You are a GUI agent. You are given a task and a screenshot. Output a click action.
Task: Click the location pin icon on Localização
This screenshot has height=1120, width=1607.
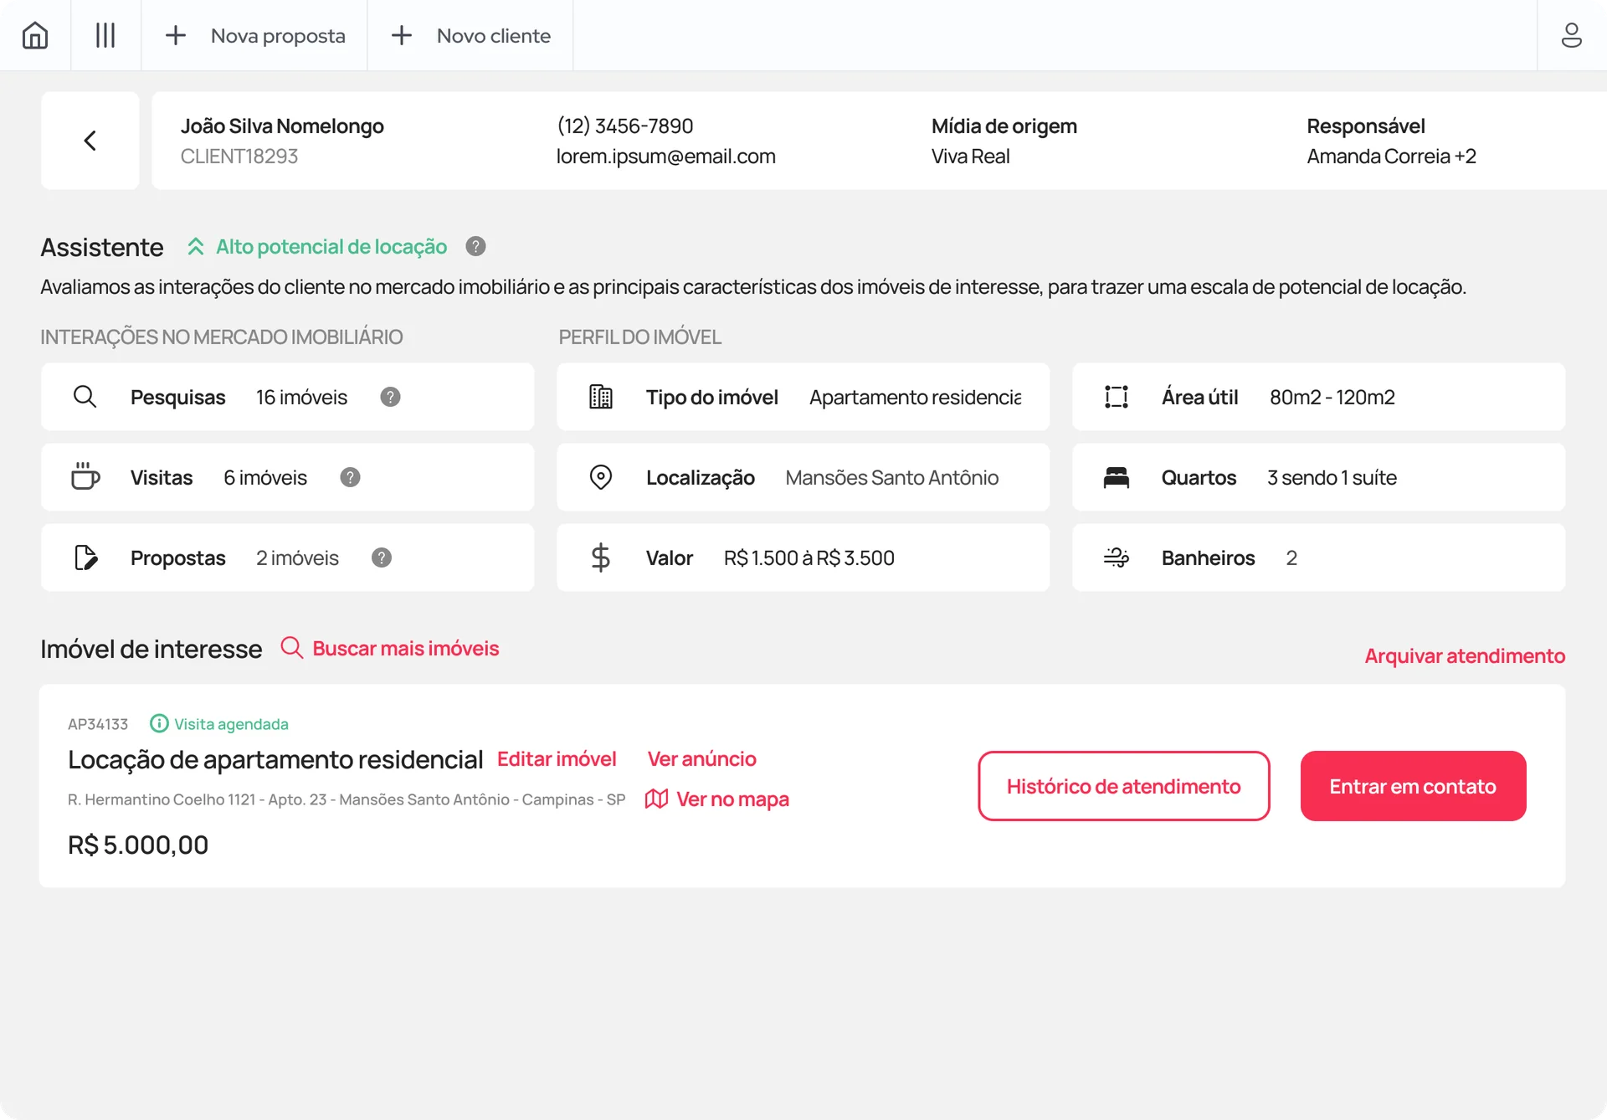[x=600, y=477]
